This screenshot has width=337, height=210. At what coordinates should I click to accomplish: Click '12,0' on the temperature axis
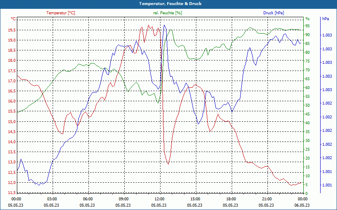click(12, 183)
